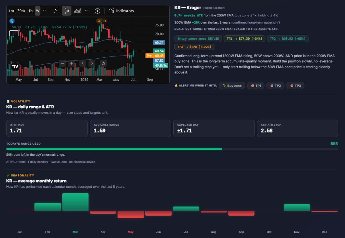Viewport: 345px width, 238px height.
Task: Set an alert for TP1
Action: tap(256, 85)
